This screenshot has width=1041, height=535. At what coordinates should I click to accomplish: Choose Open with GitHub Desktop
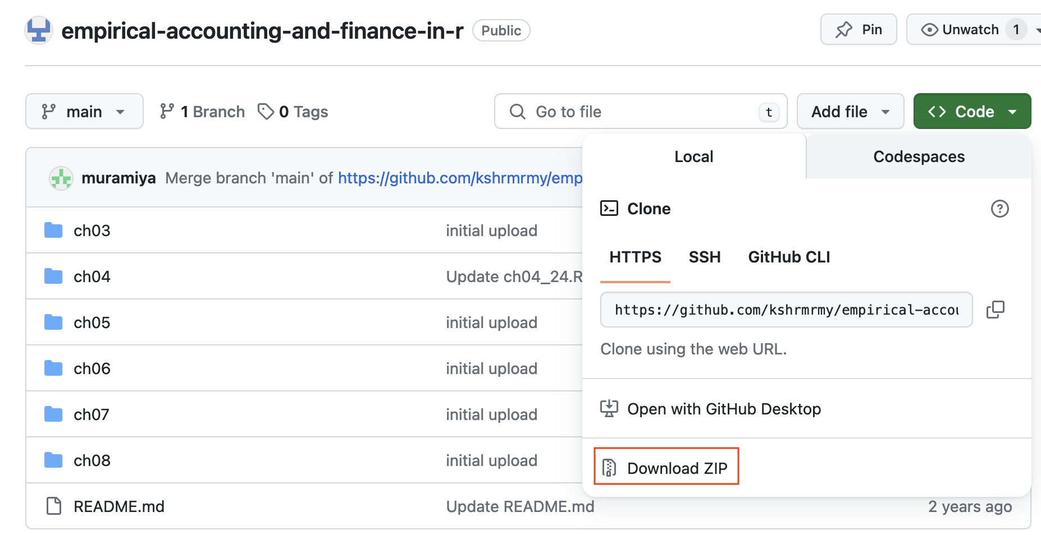point(723,409)
